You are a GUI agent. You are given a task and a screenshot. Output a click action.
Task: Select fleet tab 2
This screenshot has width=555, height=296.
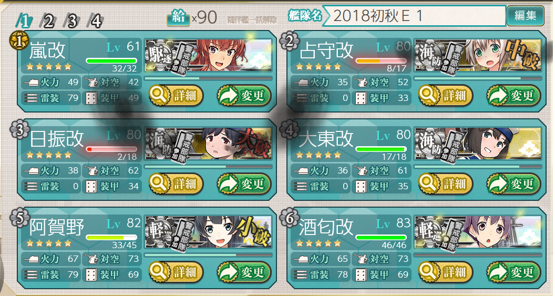tap(48, 21)
